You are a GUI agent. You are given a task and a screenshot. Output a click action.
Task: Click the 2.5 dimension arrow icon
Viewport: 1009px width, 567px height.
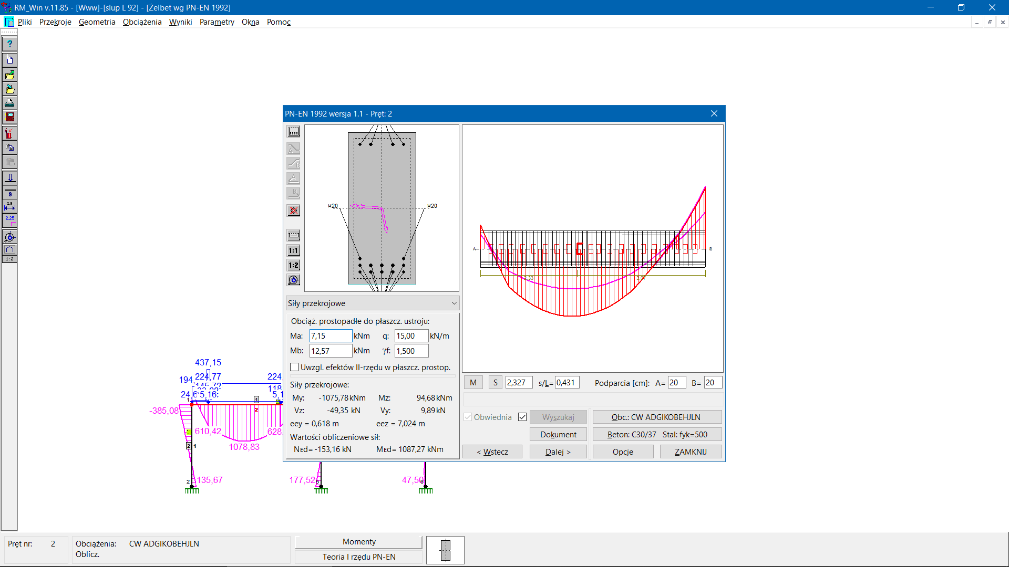click(9, 206)
